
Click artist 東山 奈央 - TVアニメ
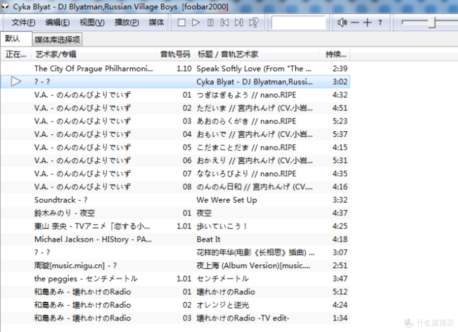pyautogui.click(x=92, y=226)
